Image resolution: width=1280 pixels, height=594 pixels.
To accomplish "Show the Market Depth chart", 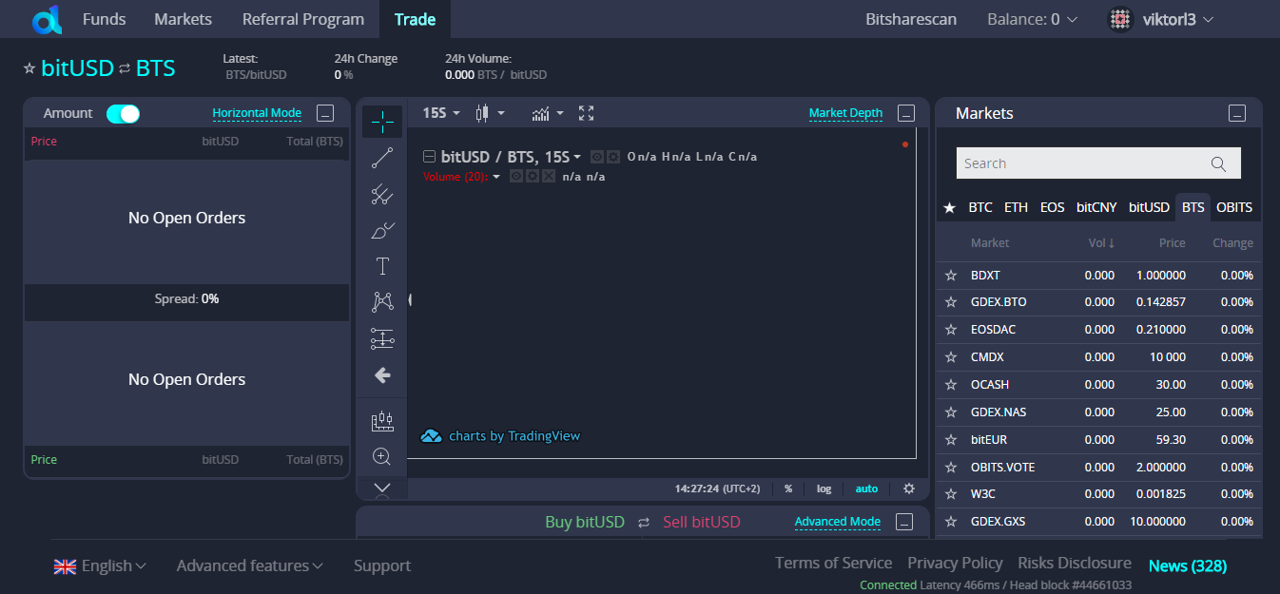I will [x=845, y=113].
